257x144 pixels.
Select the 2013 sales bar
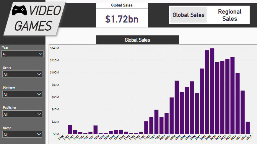click(232, 96)
